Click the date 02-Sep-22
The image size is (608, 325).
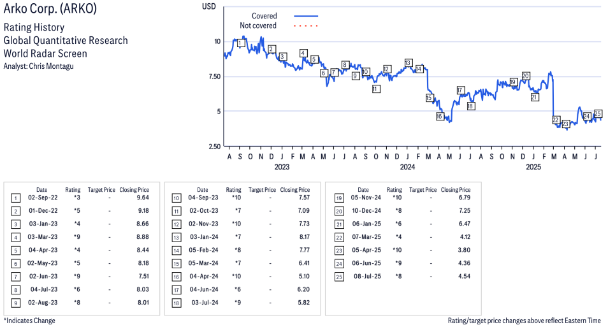pyautogui.click(x=43, y=198)
